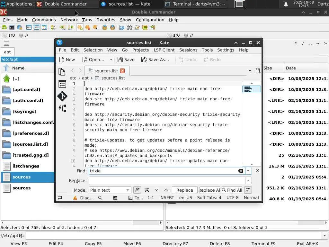Open the Git sidebar icon in Kate
Screen dimensions: 329x247
(x=62, y=96)
